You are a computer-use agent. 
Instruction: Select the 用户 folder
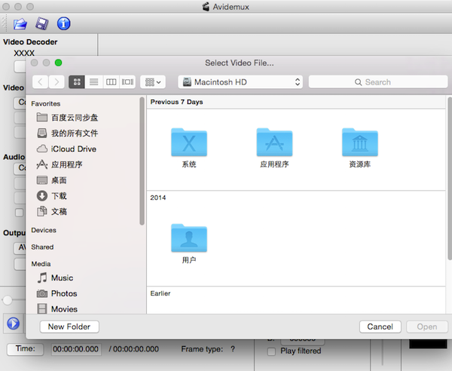(189, 238)
